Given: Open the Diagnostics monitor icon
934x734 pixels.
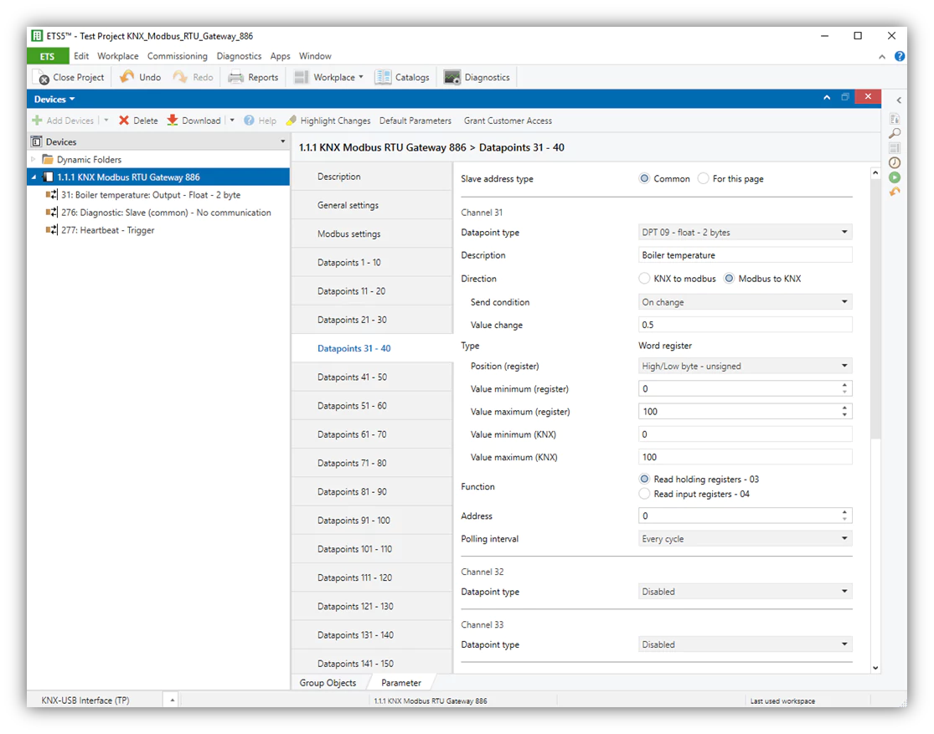Looking at the screenshot, I should point(452,77).
